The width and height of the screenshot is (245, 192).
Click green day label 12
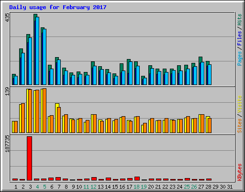93,187
